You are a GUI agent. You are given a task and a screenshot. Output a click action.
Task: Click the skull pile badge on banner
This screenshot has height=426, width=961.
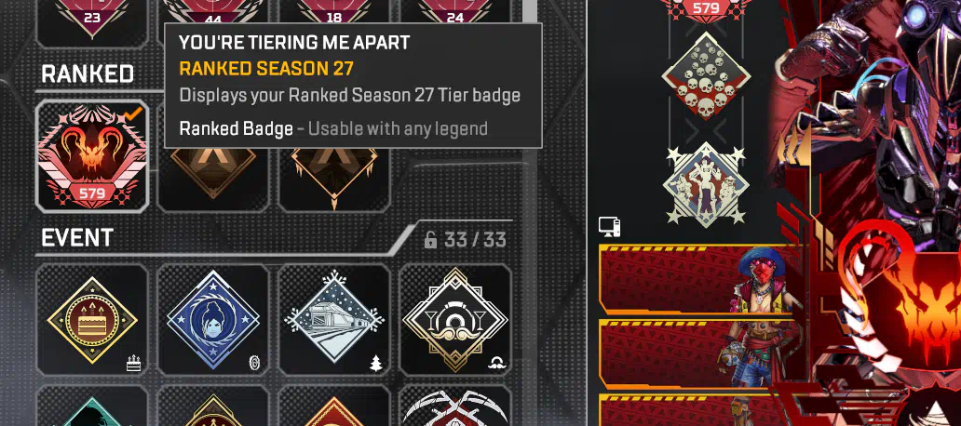[706, 75]
